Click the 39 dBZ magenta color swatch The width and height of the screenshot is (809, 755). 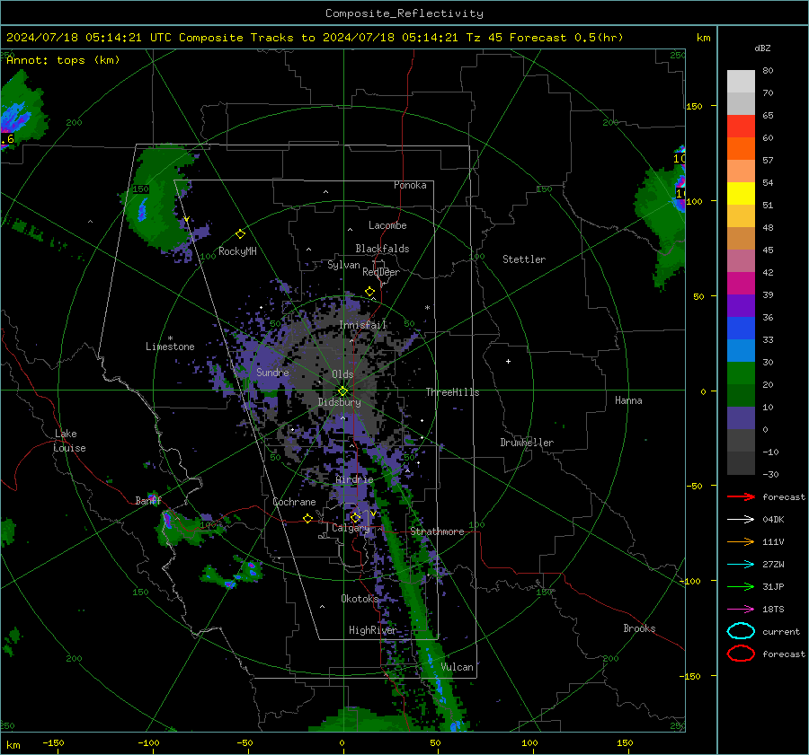click(741, 283)
